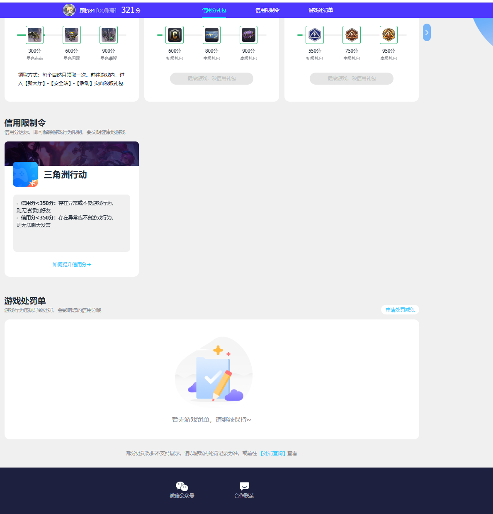Click the 合作联系 label in footer
493x514 pixels.
(x=244, y=496)
